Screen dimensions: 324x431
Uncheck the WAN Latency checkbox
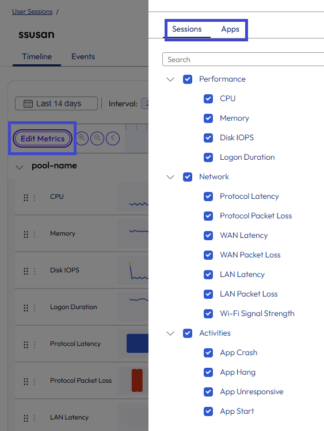tap(208, 236)
